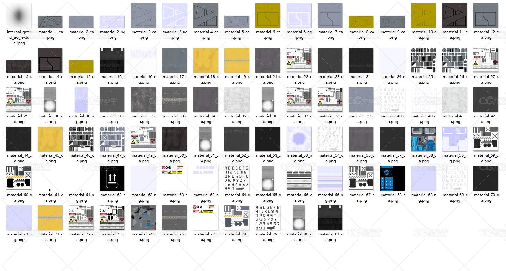The height and width of the screenshot is (271, 506).
Task: Select material_70_ng.png lavender thumbnail
Action: [19, 218]
